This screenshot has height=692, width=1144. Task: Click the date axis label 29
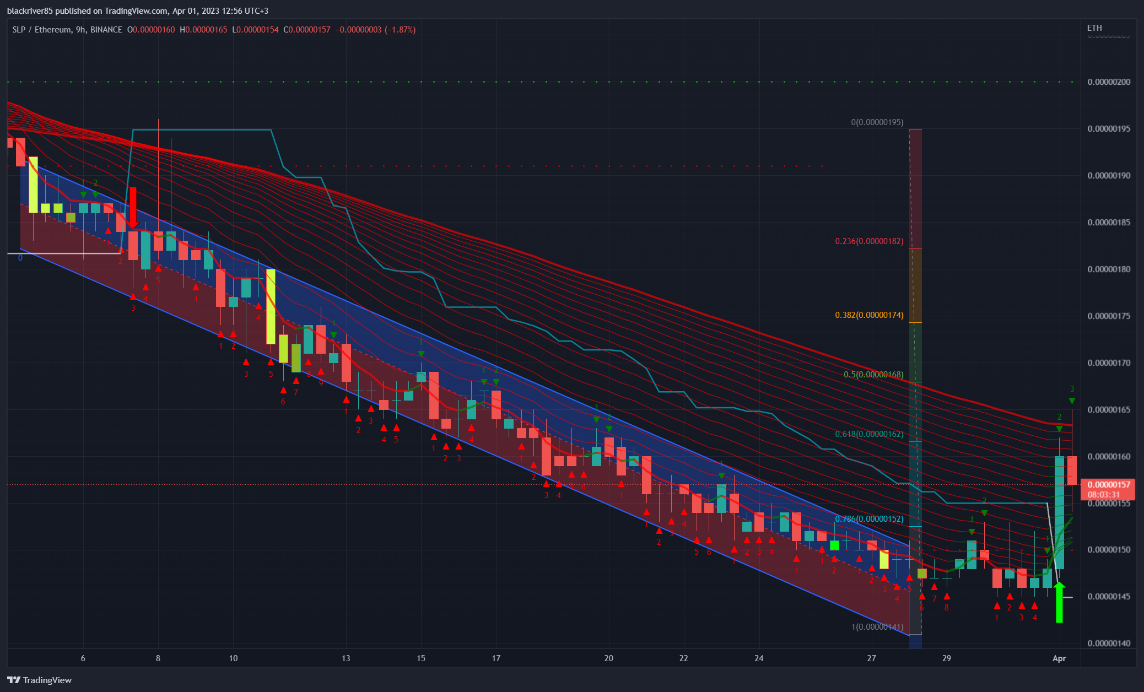(x=947, y=658)
